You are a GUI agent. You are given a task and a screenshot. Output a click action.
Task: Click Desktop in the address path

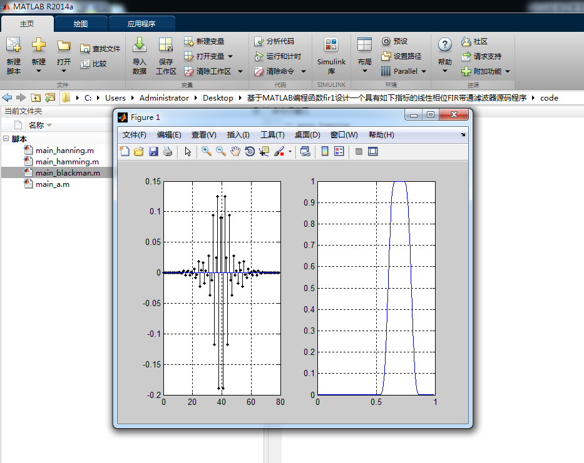218,98
